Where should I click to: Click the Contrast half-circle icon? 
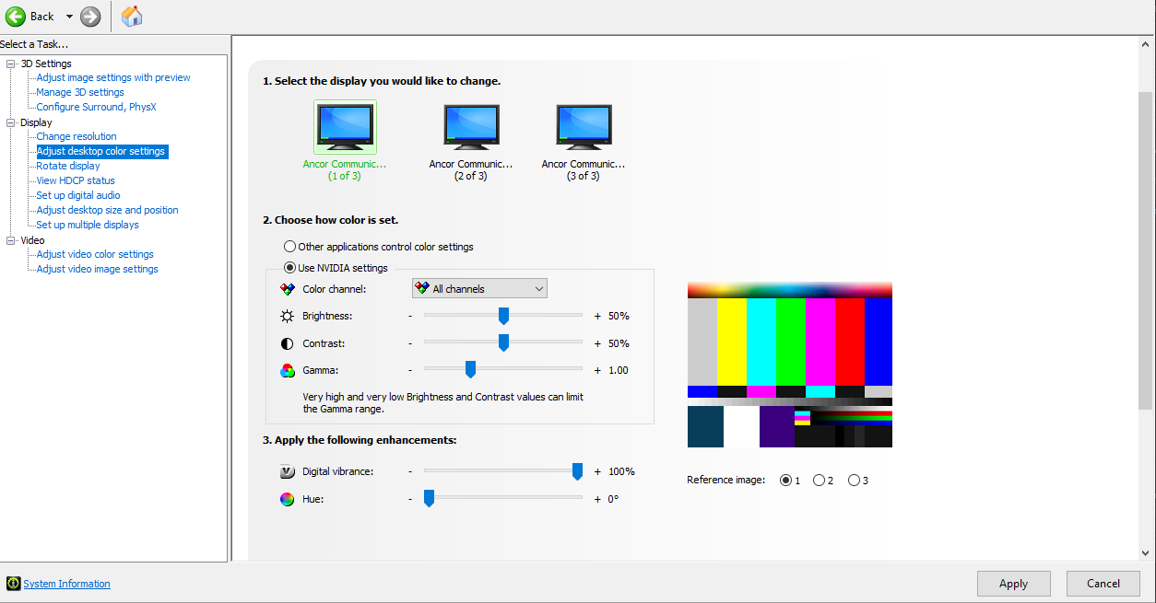pyautogui.click(x=287, y=343)
